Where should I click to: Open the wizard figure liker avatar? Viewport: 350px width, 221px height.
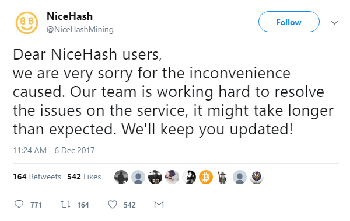(223, 177)
